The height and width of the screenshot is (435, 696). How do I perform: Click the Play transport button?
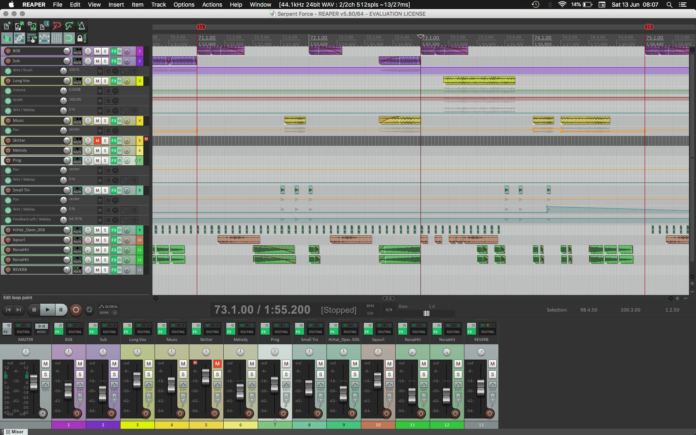tap(48, 309)
